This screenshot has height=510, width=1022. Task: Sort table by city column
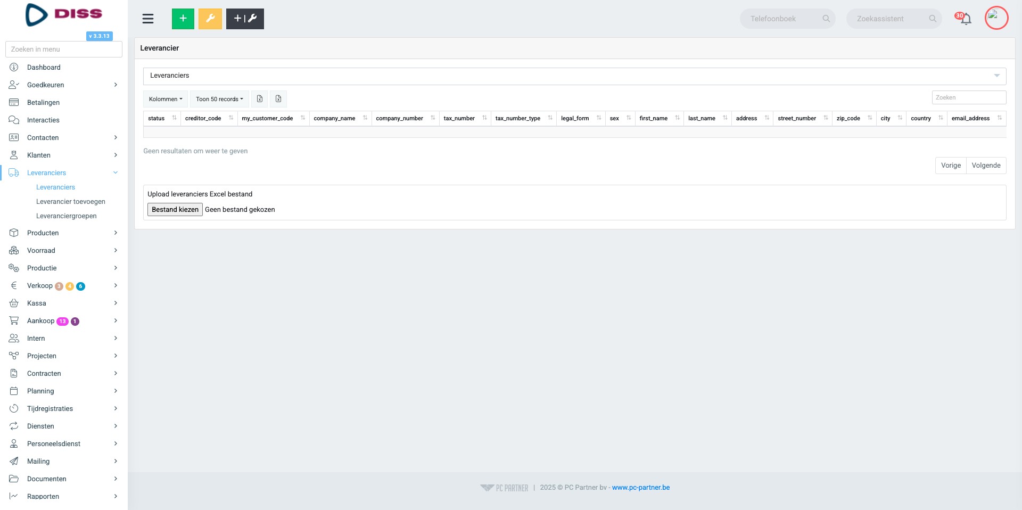coord(891,118)
